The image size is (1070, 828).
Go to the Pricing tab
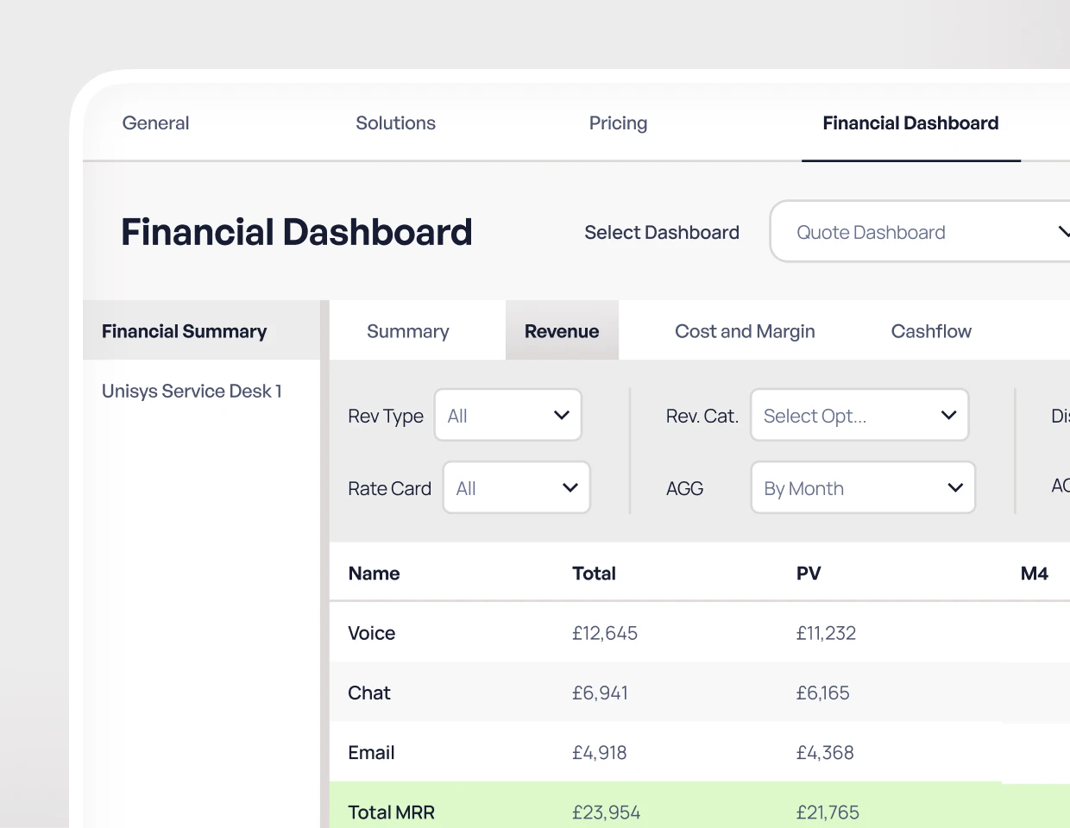[x=618, y=123]
